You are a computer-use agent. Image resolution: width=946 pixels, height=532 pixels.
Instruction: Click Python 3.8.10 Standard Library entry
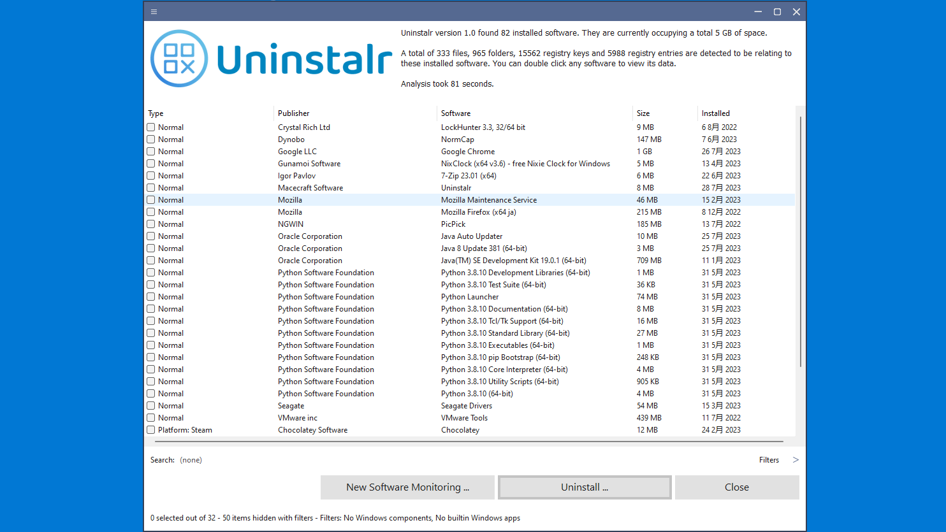coord(506,333)
